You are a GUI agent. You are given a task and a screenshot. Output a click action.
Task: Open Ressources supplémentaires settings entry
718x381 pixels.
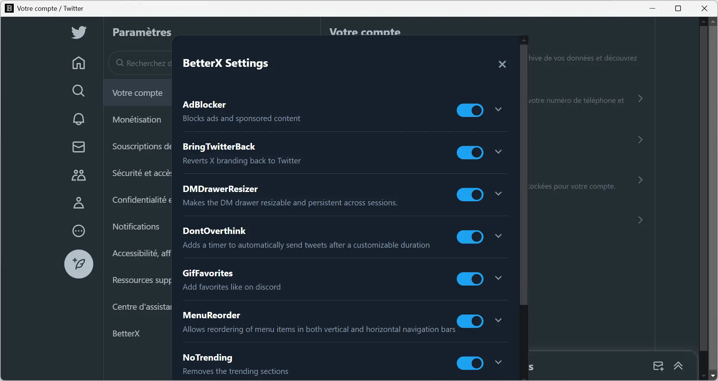pos(138,280)
